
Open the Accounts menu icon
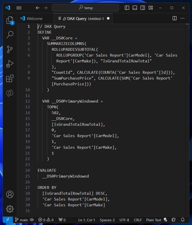(10, 194)
